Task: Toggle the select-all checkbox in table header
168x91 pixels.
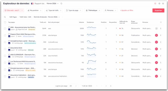Action: click(x=5, y=22)
